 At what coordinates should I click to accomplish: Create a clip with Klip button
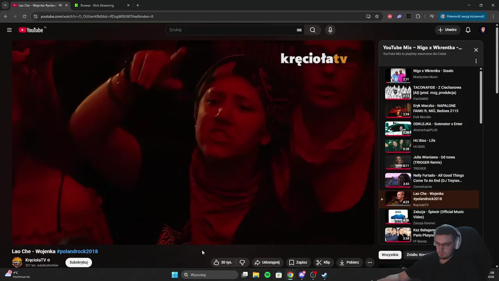tap(323, 262)
